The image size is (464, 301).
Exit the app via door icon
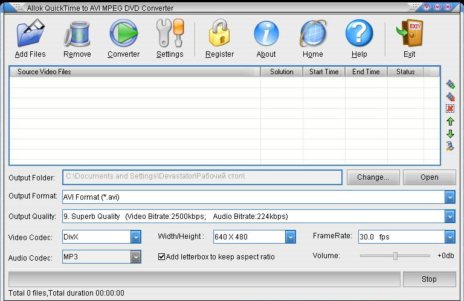coord(410,33)
